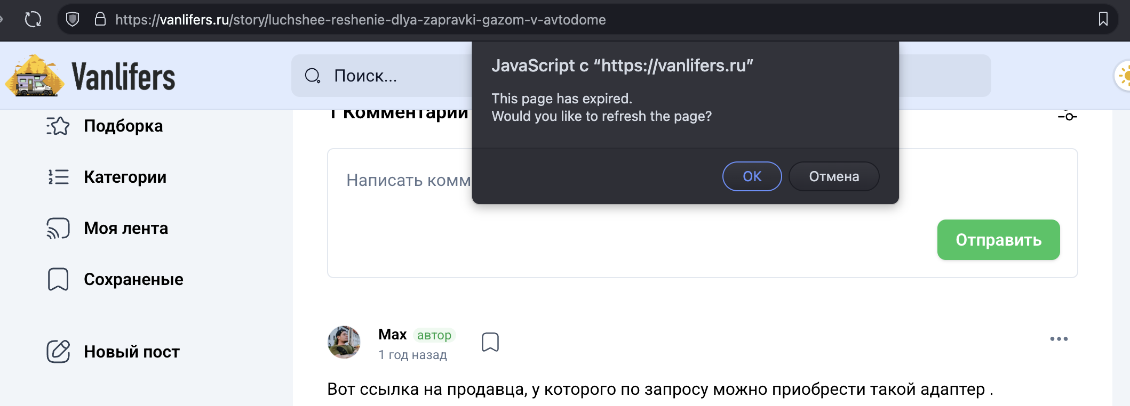Click Max's avatar picture
The image size is (1130, 406).
[344, 342]
